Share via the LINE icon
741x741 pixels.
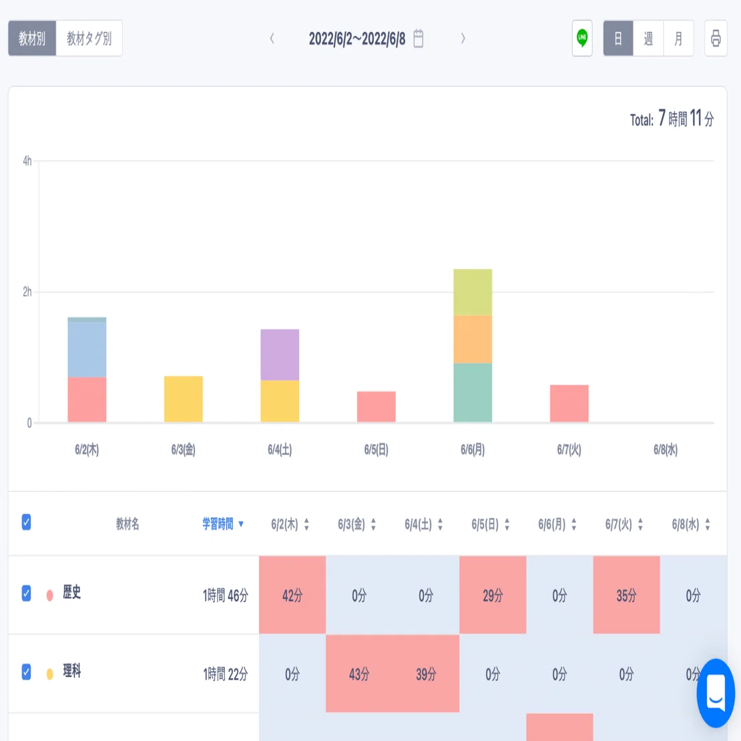point(582,38)
